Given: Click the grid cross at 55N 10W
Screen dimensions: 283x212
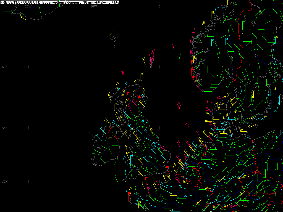Looking at the screenshot, I should tap(94, 128).
